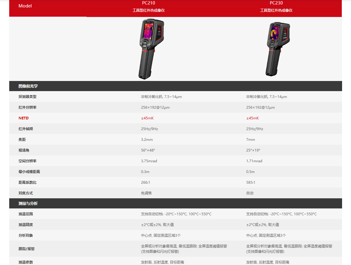
Task: Click the 视场角 row label
Action: tap(24, 150)
